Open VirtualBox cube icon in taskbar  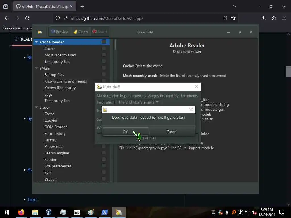pos(49,212)
